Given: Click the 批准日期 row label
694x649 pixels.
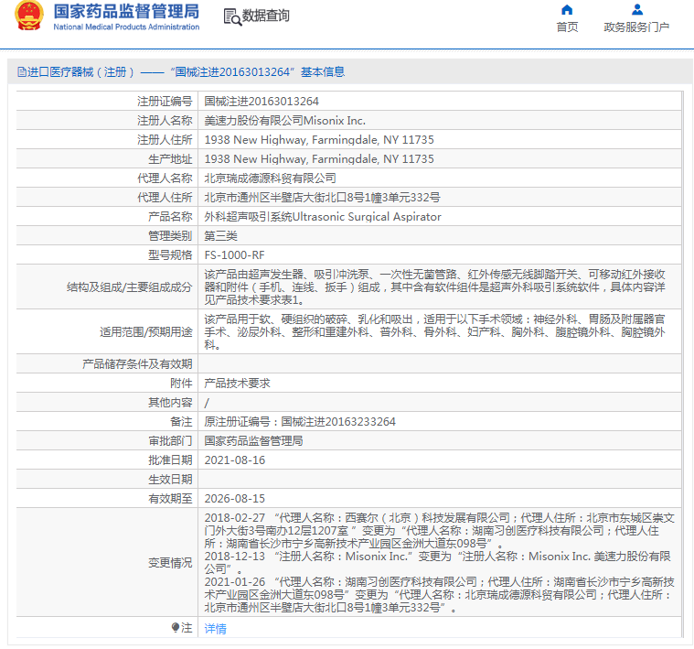Looking at the screenshot, I should (x=170, y=460).
